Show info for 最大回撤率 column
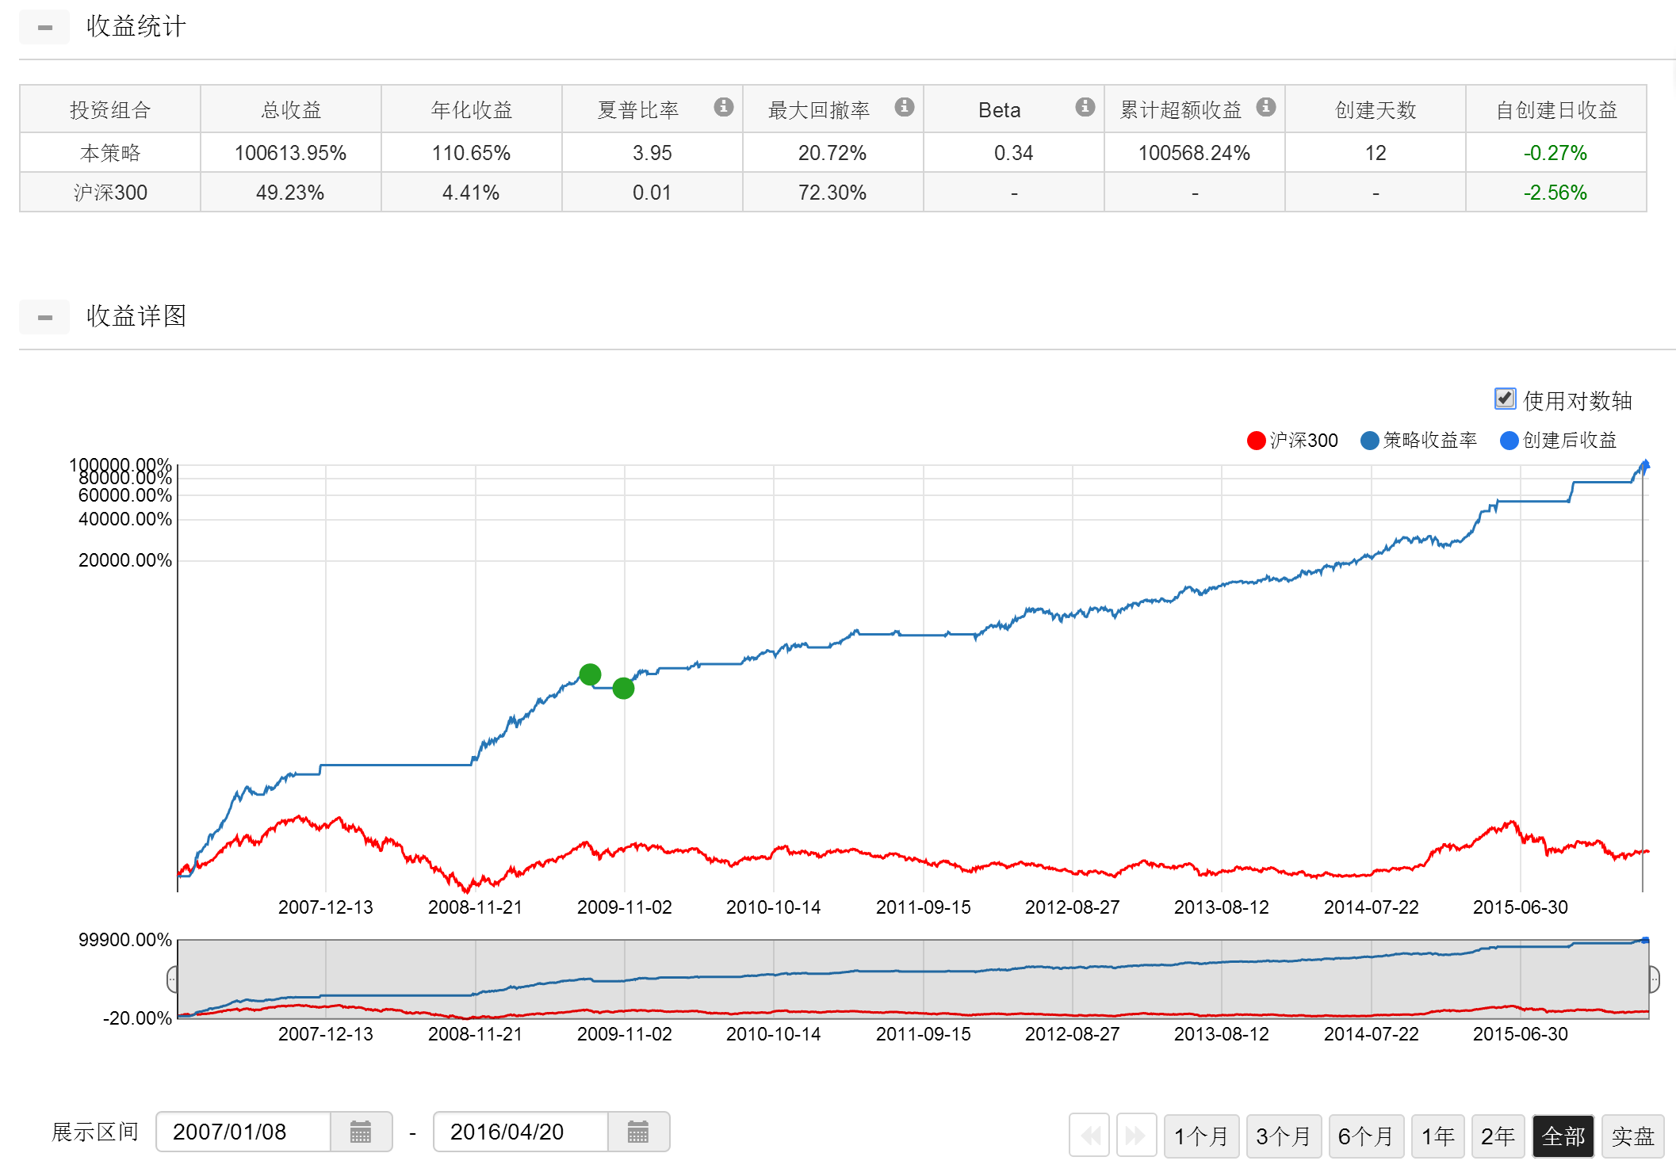This screenshot has height=1176, width=1676. click(904, 107)
